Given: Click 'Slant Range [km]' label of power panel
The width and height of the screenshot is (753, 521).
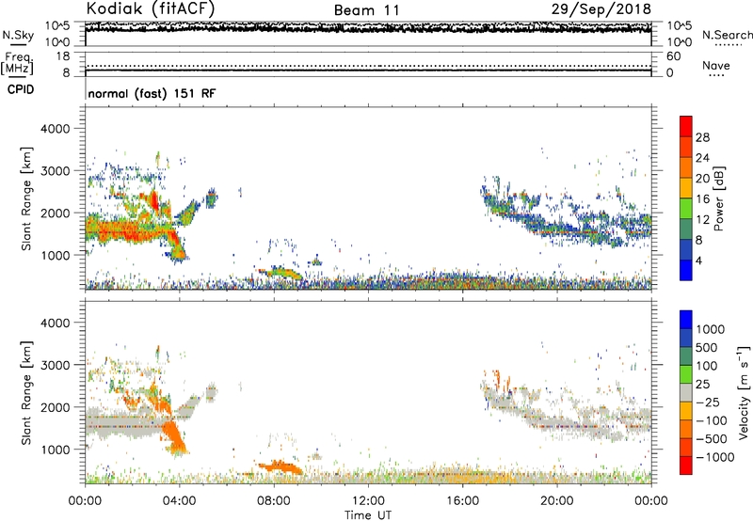Looking at the screenshot, I should click(26, 198).
